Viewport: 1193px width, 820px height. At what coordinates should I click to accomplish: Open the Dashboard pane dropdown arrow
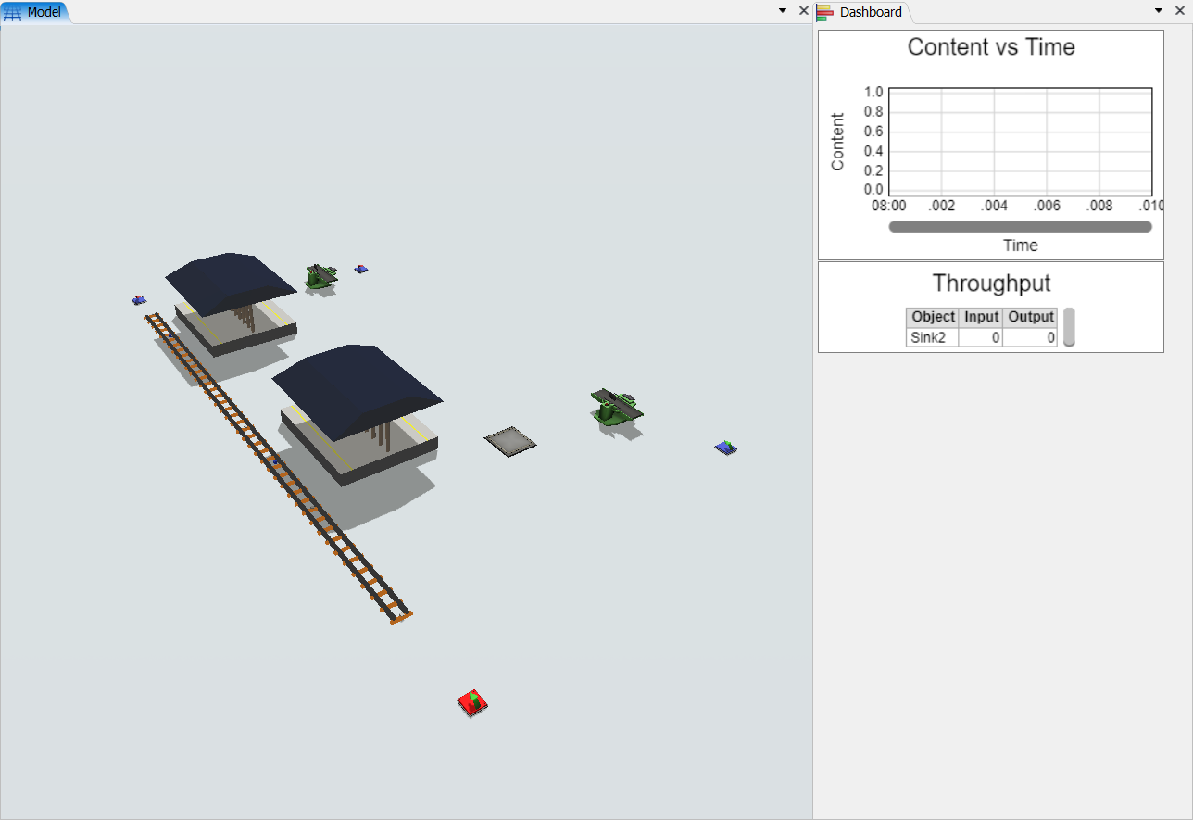[x=1158, y=11]
